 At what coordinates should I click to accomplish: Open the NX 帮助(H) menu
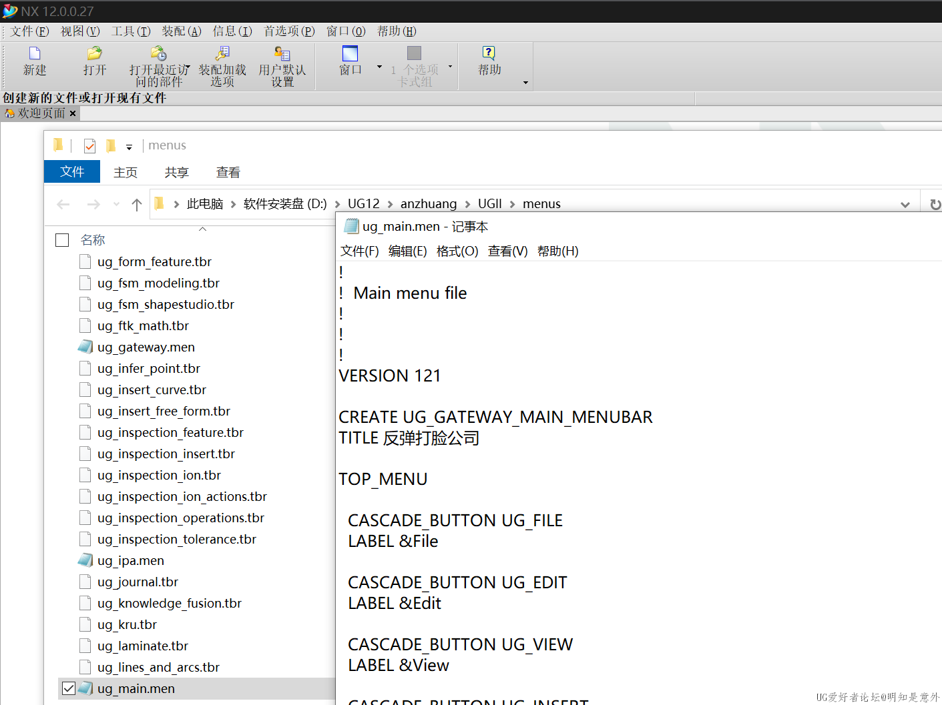point(397,31)
